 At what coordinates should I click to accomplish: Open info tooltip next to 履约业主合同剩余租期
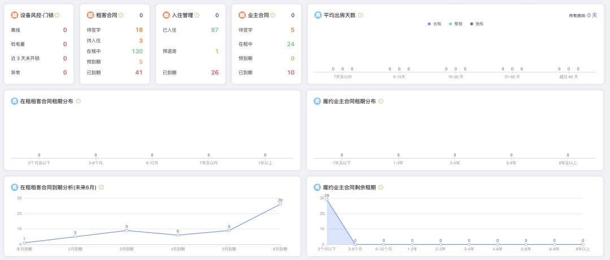[381, 187]
